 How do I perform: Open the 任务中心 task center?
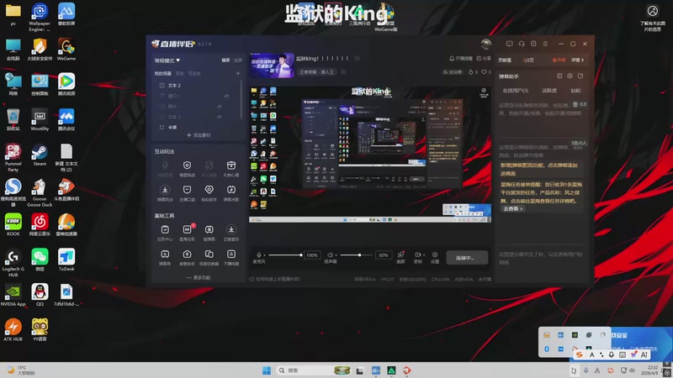coord(165,233)
